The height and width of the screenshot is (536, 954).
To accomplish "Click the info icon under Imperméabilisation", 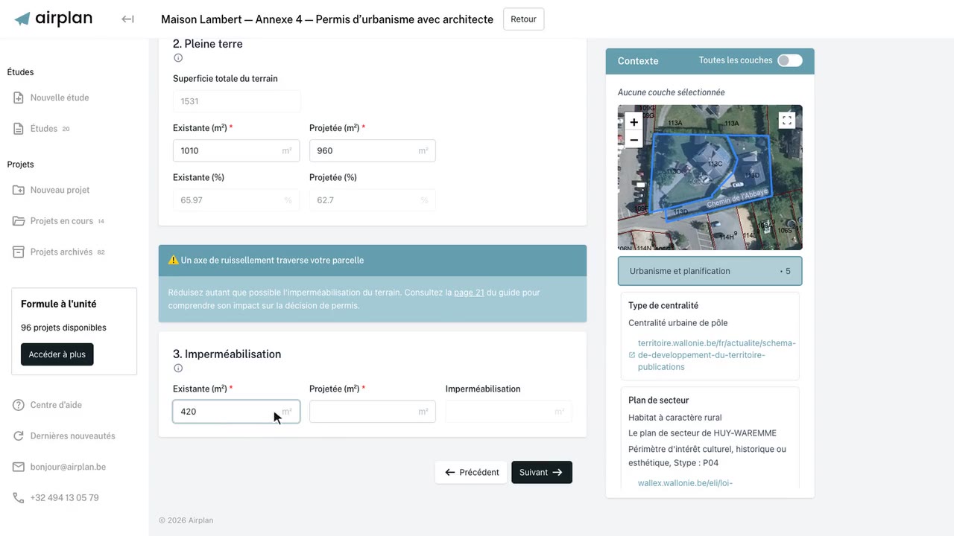I will point(177,368).
